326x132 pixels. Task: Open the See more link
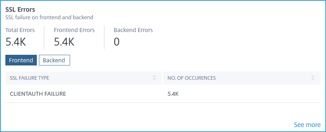pyautogui.click(x=307, y=125)
